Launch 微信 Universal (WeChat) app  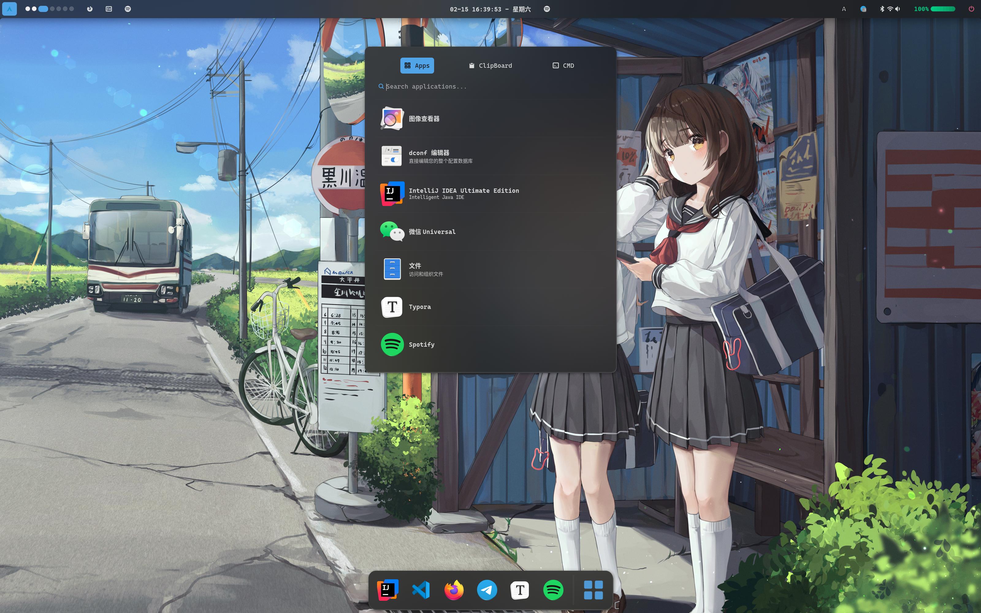[x=432, y=231]
